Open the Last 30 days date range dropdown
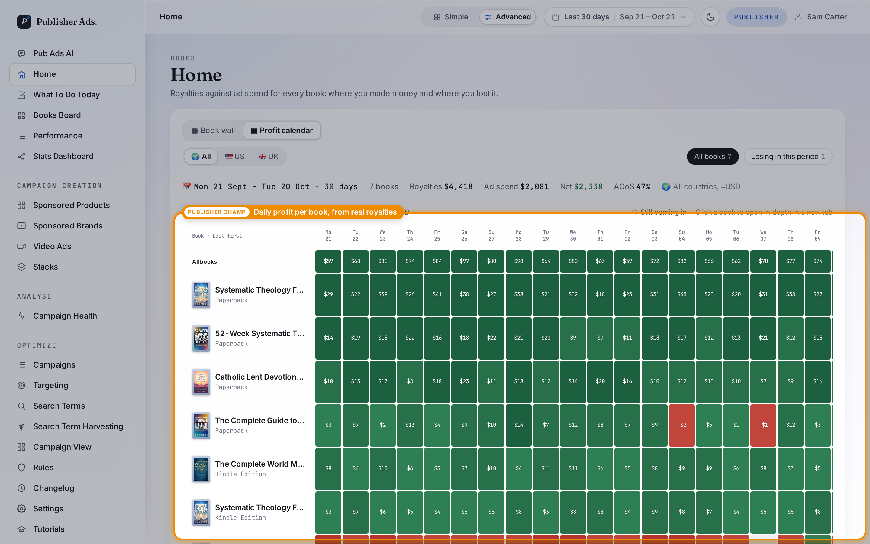 [x=619, y=17]
